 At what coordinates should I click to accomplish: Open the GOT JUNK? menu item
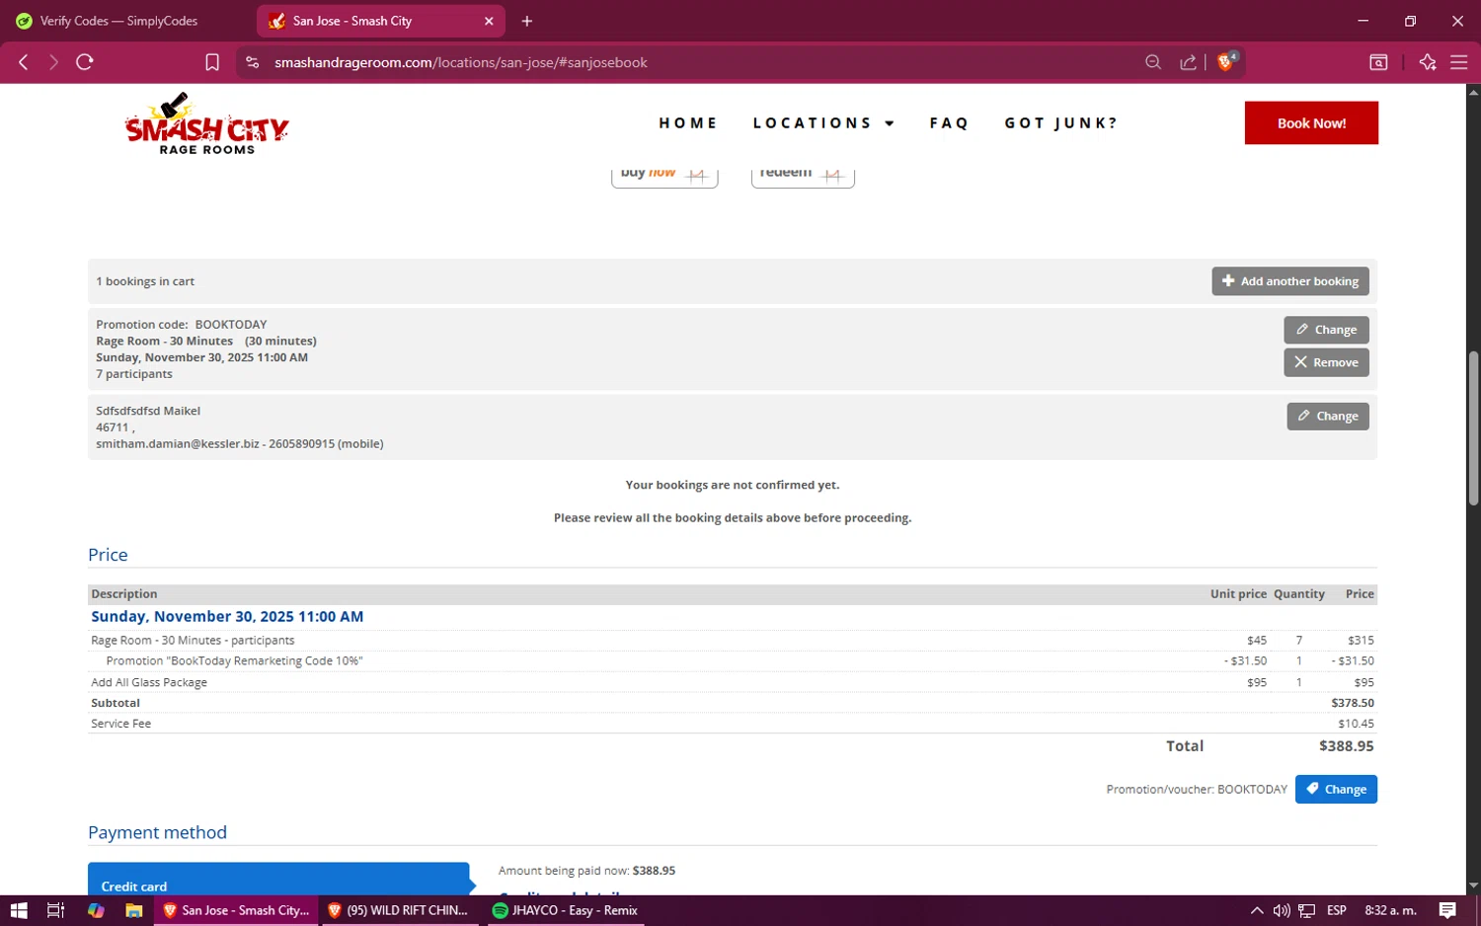click(1061, 123)
